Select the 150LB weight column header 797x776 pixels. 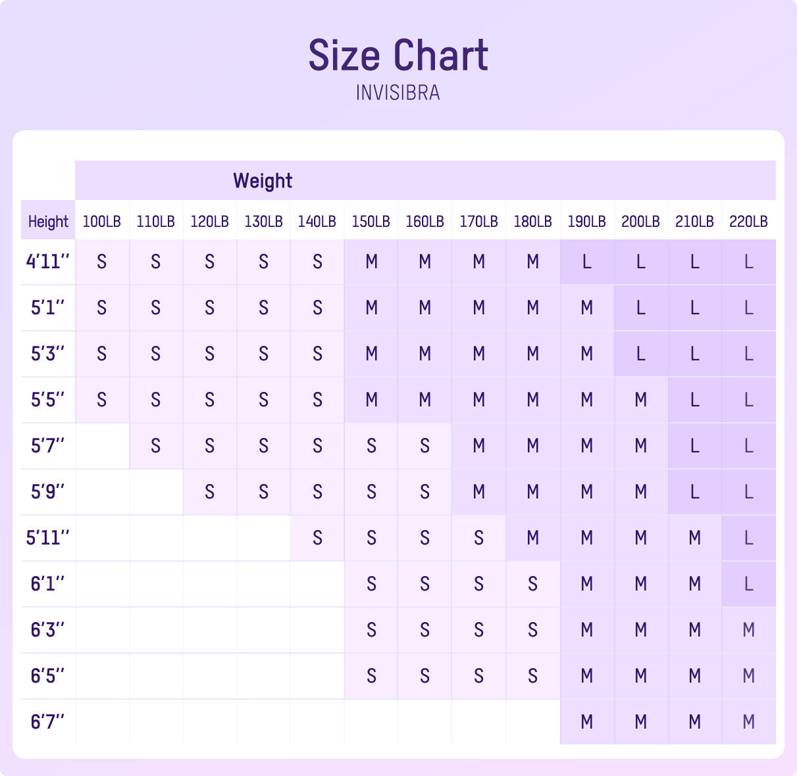(371, 222)
